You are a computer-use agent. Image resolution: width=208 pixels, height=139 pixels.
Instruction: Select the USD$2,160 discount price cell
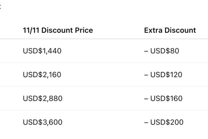tap(42, 75)
